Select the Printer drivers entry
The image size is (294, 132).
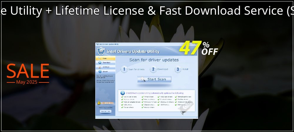coord(148,97)
